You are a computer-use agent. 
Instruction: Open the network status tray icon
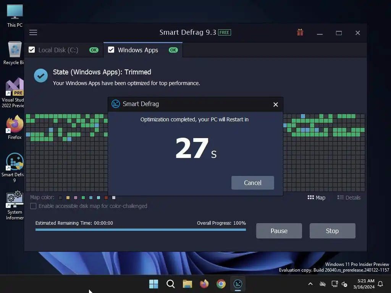pos(334,284)
